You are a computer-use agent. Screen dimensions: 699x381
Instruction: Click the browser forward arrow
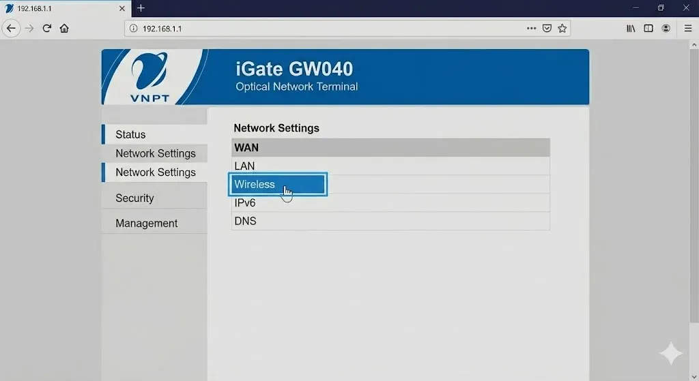pos(29,29)
